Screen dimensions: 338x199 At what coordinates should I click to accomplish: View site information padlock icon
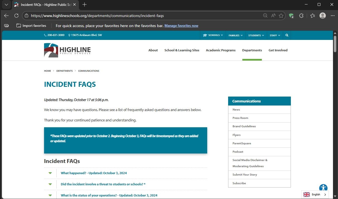pyautogui.click(x=26, y=16)
